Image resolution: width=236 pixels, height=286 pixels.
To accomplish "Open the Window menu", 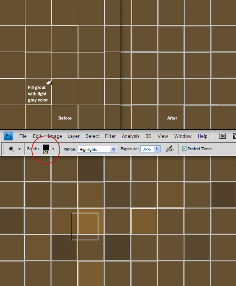I will click(183, 136).
